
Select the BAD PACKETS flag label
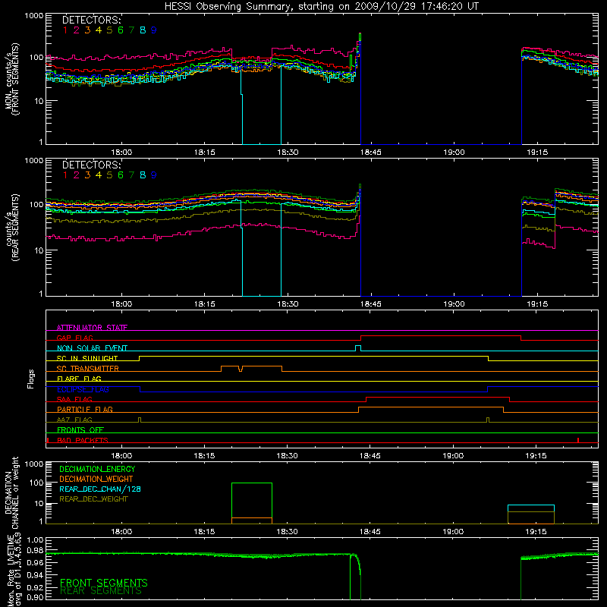(83, 440)
